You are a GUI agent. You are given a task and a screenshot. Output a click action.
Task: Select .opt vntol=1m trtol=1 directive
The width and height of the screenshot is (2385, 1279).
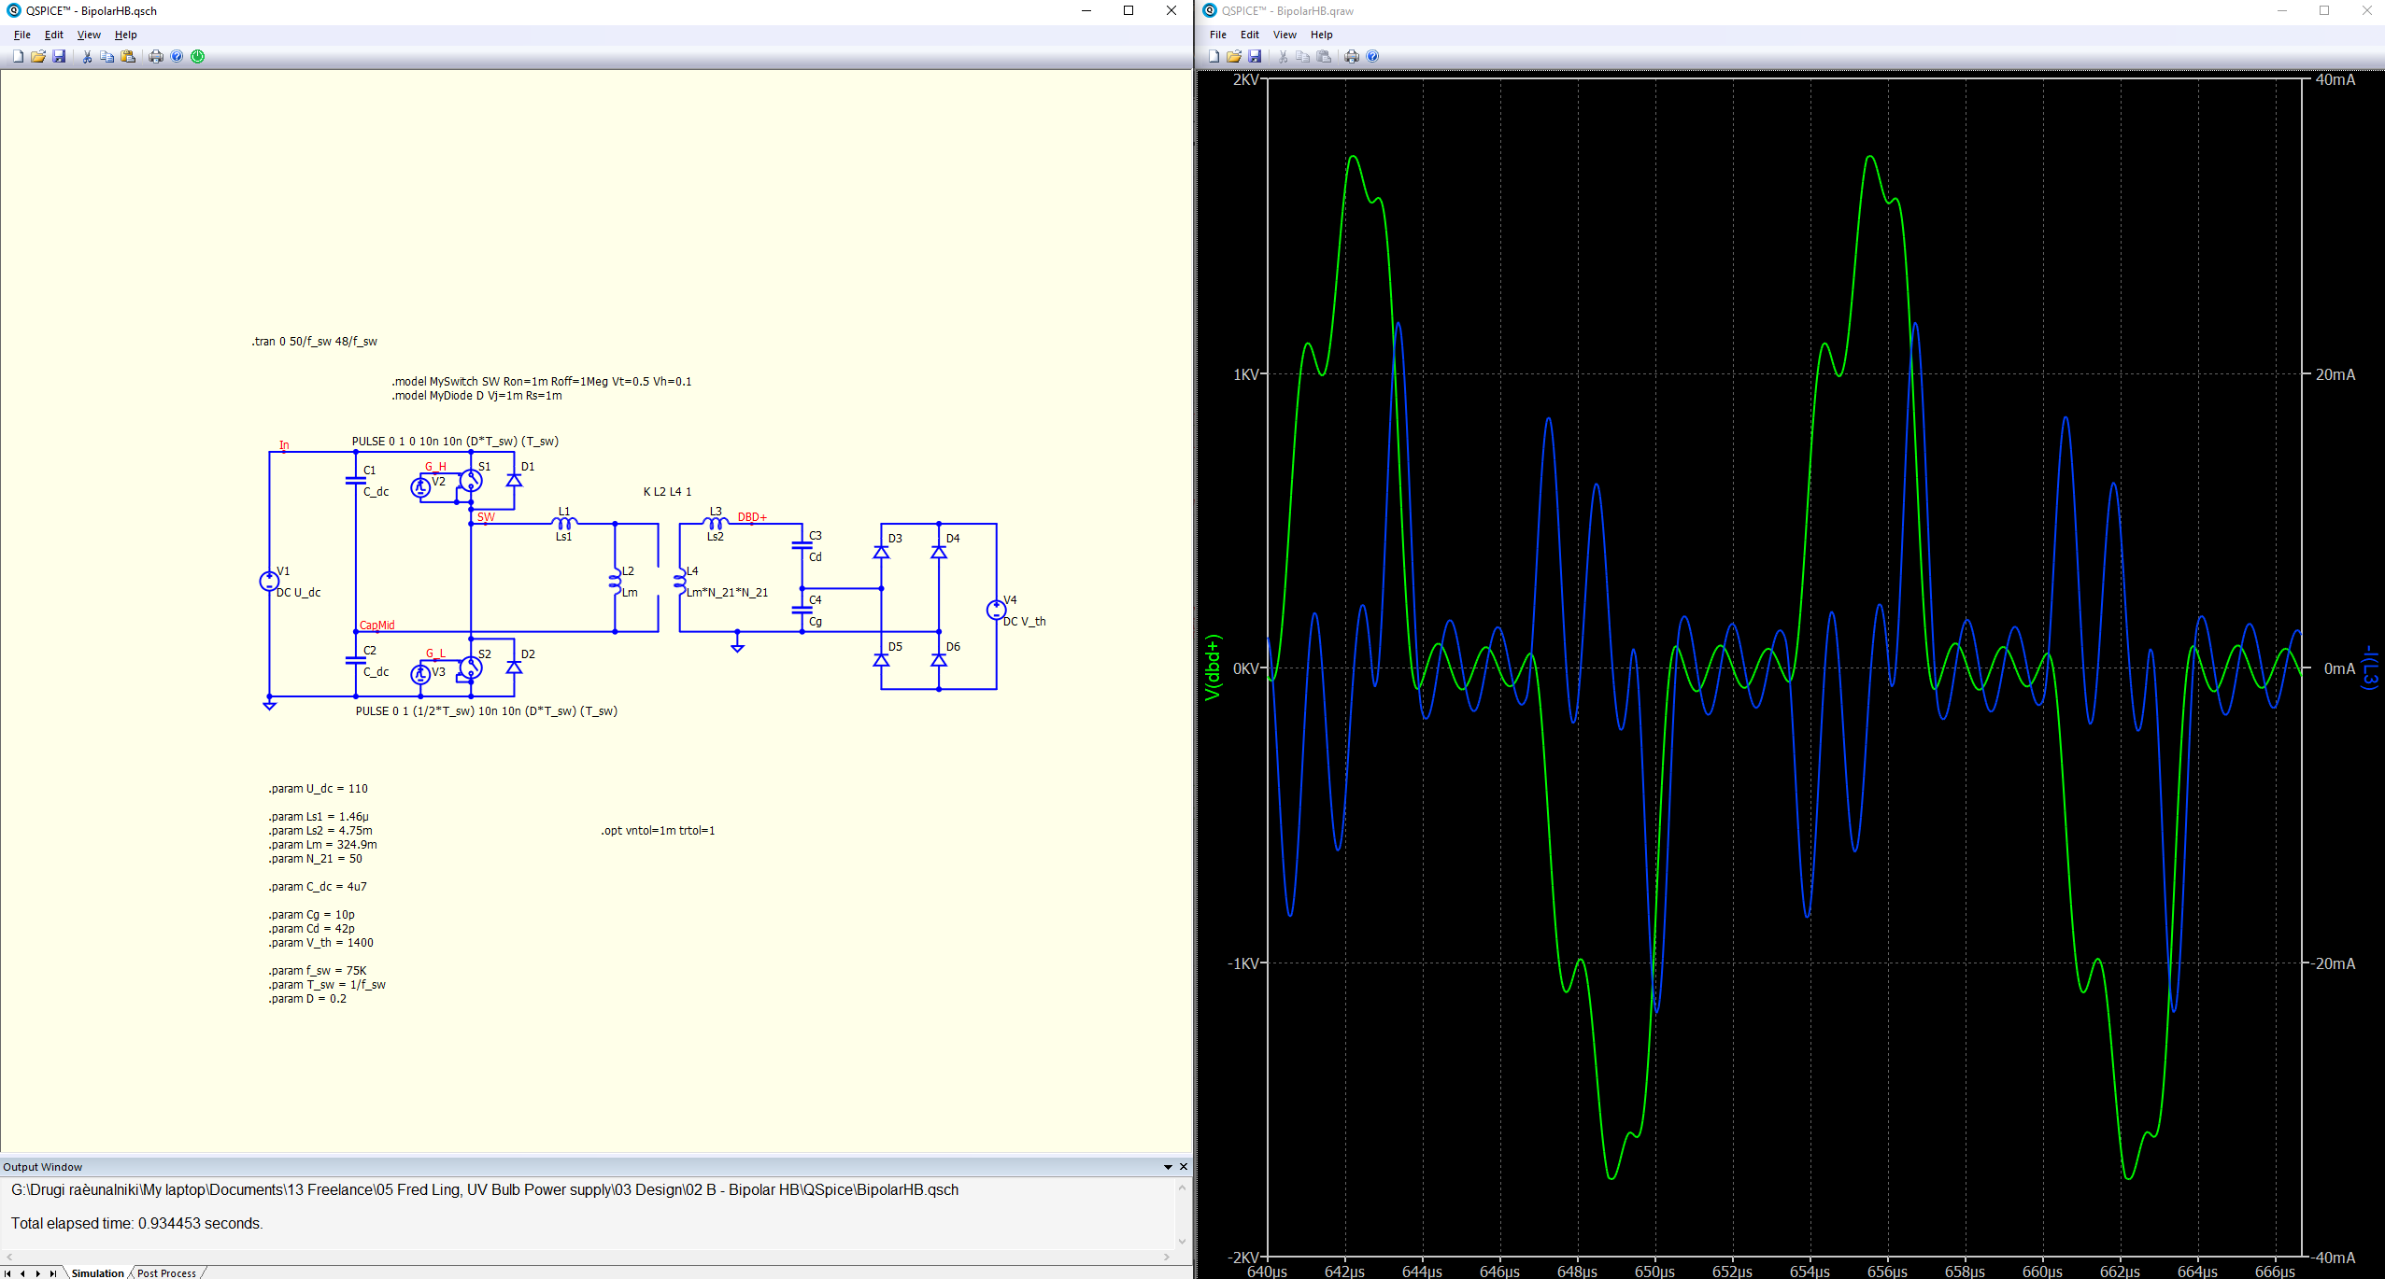659,831
